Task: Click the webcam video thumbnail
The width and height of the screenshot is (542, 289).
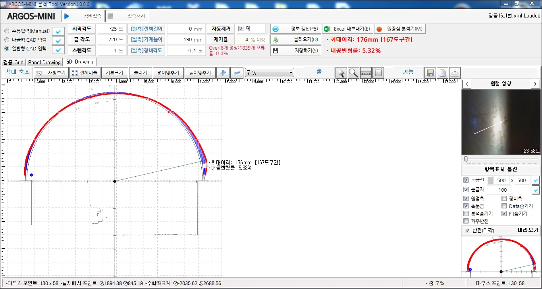Action: coord(501,122)
